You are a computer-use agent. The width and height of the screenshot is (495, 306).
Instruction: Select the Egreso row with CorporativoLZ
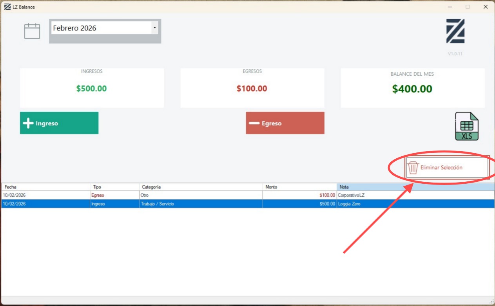pyautogui.click(x=196, y=195)
